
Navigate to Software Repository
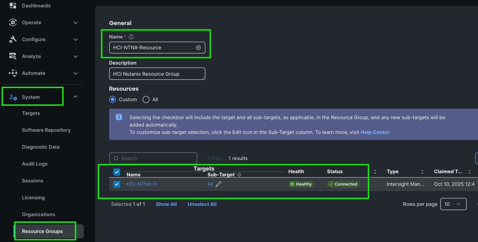[46, 130]
